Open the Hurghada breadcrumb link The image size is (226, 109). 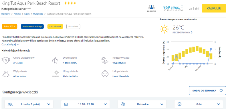[x=38, y=14]
